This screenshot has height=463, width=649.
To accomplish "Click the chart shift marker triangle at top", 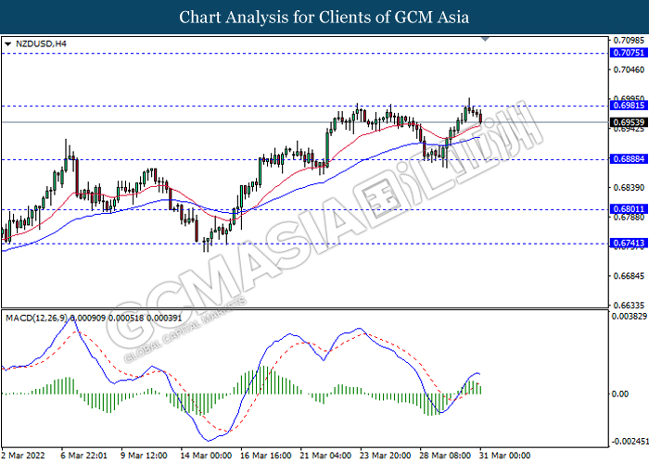I will pyautogui.click(x=486, y=39).
